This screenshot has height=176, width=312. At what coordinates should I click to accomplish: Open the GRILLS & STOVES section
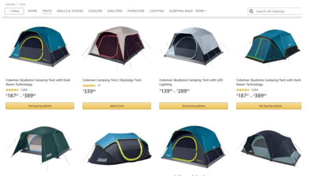(70, 11)
